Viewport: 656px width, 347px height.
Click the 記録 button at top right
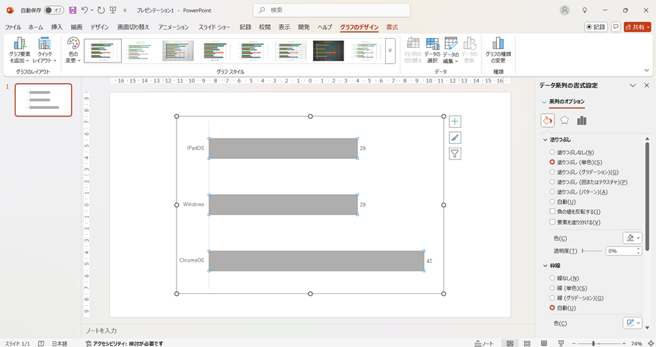pos(596,27)
